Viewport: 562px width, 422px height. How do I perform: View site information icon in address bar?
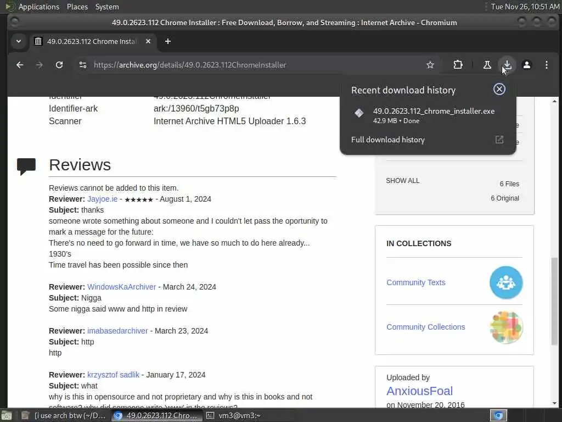click(x=83, y=65)
